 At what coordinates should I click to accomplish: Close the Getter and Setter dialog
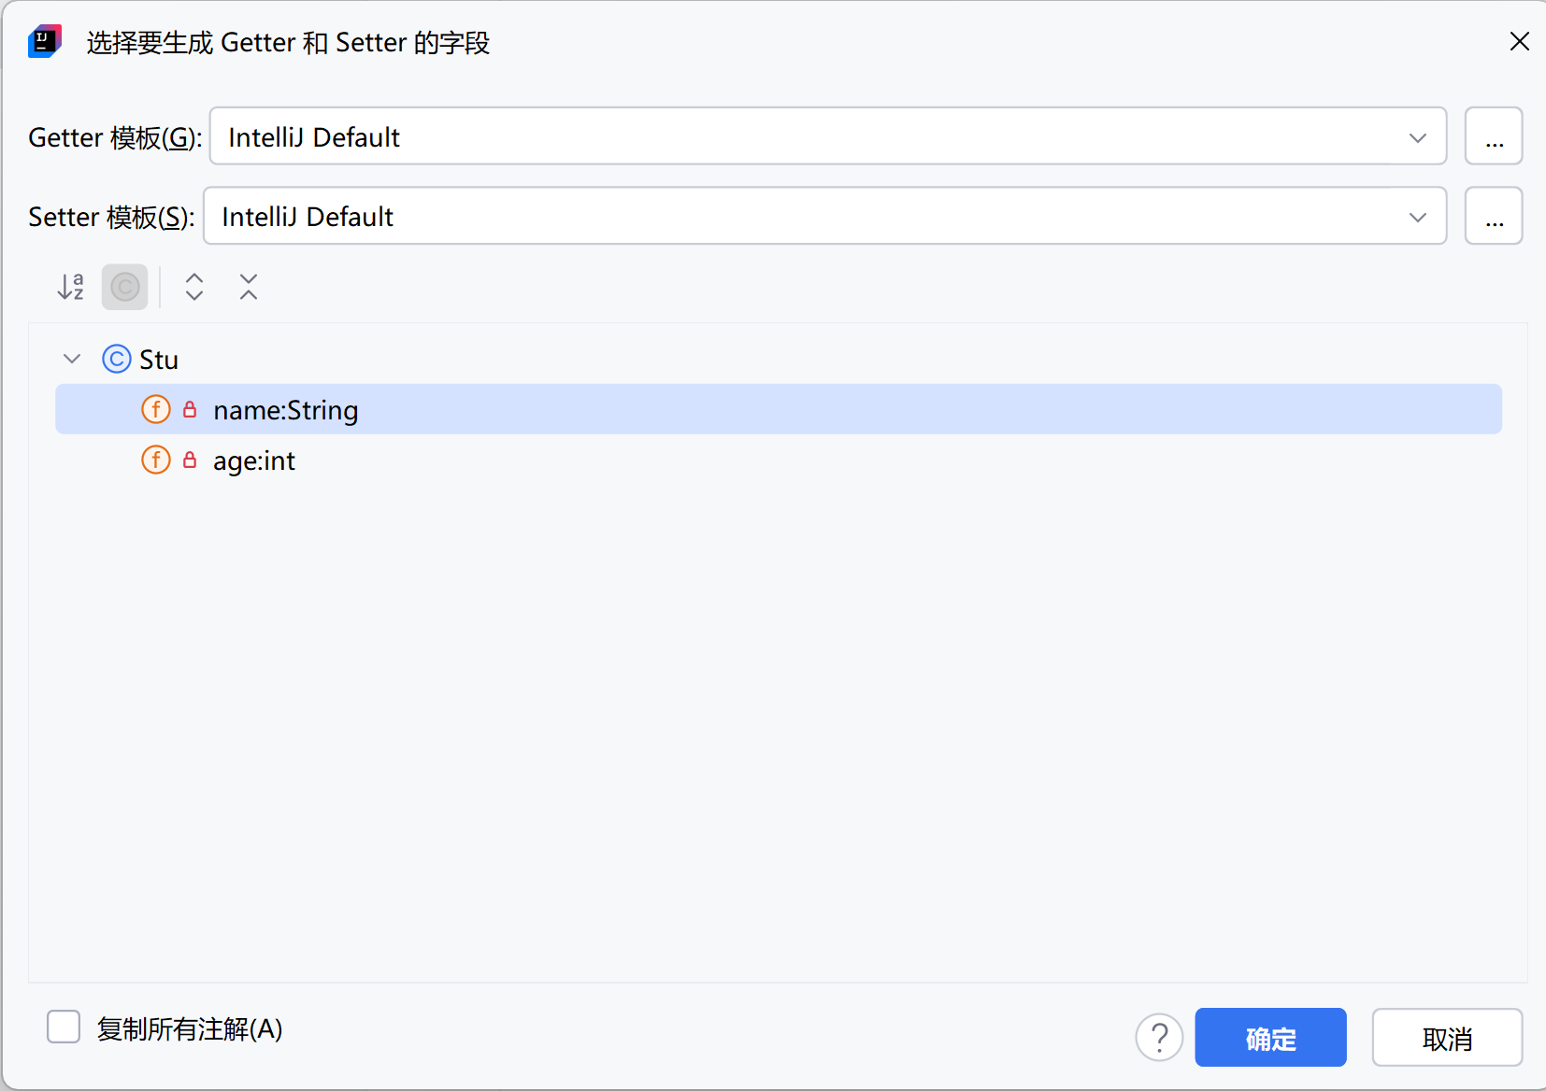point(1519,42)
